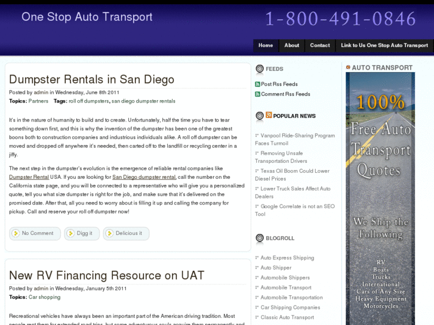Click the small icon beside Auto Transport heading
Viewport: 434px width, 325px height.
(348, 67)
